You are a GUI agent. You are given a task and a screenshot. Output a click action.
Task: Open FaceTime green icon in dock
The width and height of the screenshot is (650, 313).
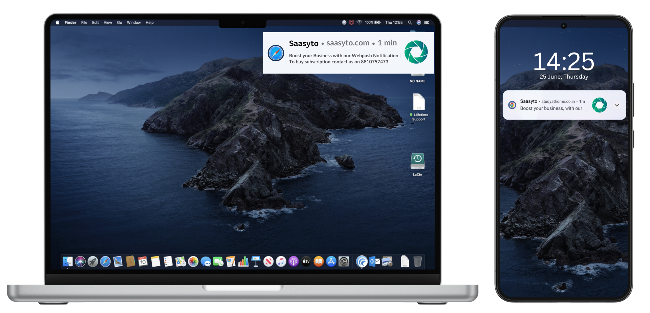pyautogui.click(x=218, y=262)
